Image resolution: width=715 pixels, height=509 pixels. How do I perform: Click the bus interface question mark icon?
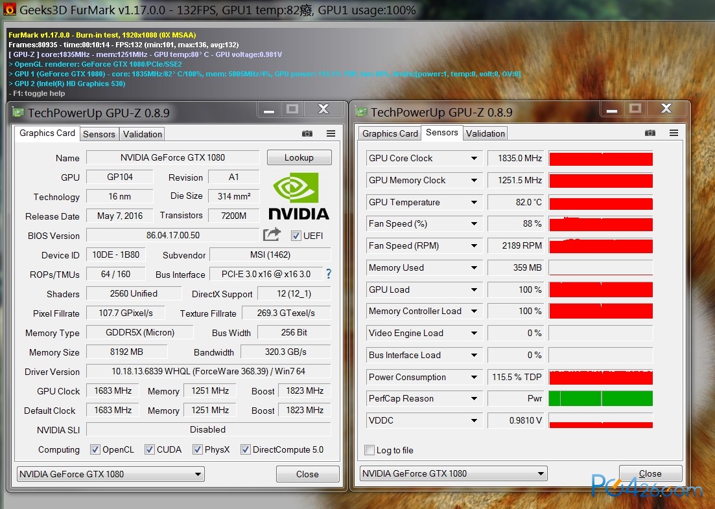pyautogui.click(x=328, y=273)
